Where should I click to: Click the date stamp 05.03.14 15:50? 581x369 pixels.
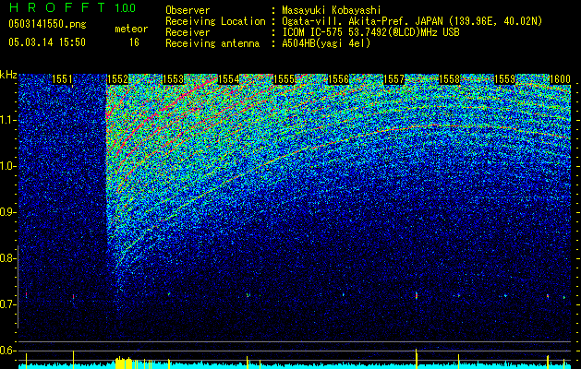pyautogui.click(x=47, y=42)
